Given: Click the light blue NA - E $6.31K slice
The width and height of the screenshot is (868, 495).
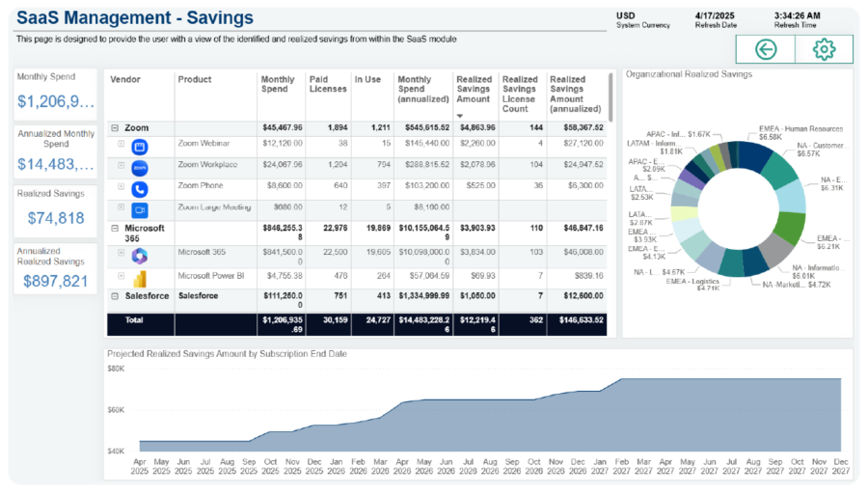Looking at the screenshot, I should (x=791, y=197).
